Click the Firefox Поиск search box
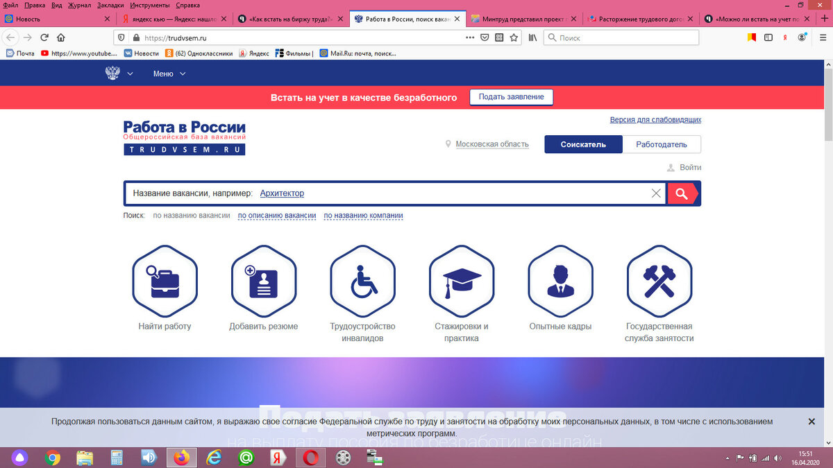The image size is (833, 468). [621, 37]
